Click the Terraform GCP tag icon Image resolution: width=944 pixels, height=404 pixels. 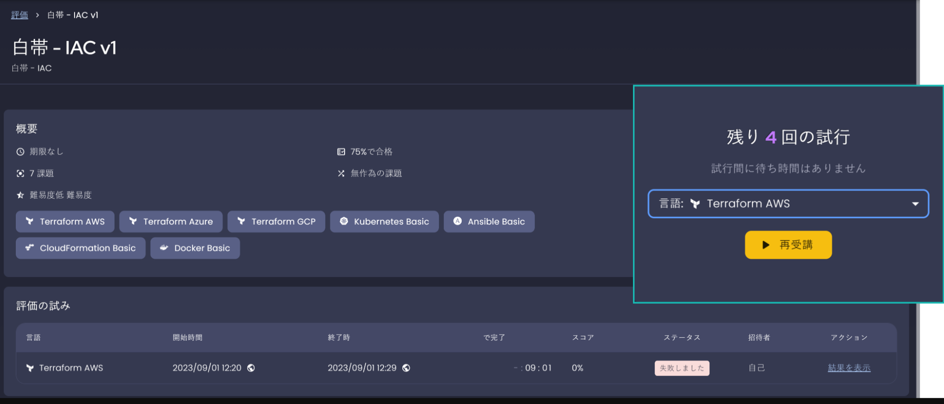[241, 221]
